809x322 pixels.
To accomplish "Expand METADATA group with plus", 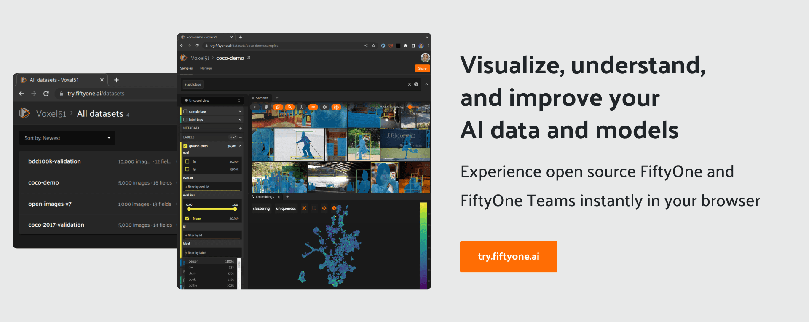I will coord(241,128).
